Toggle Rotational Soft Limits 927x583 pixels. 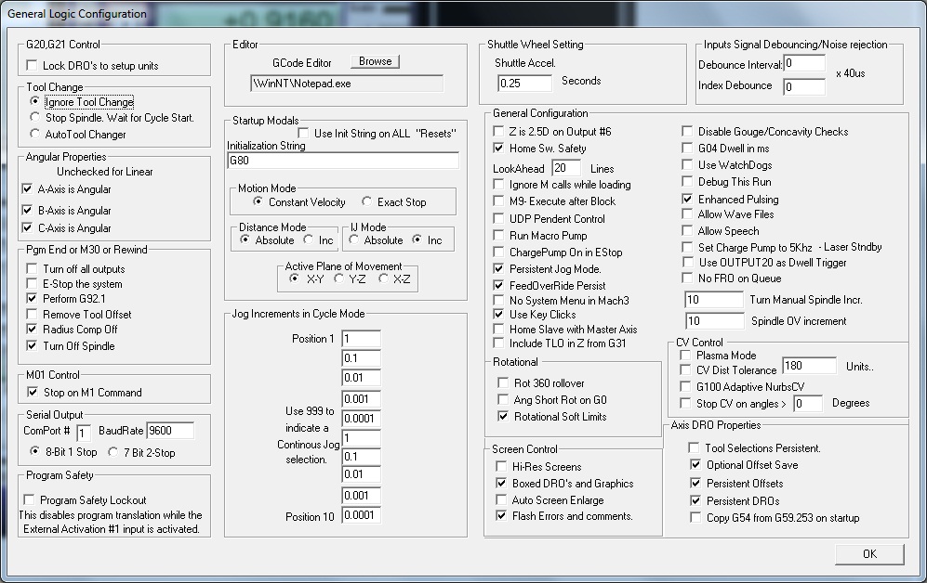click(502, 416)
